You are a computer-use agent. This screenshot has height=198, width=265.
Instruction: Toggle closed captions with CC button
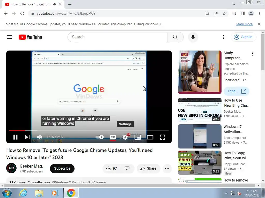(113, 137)
